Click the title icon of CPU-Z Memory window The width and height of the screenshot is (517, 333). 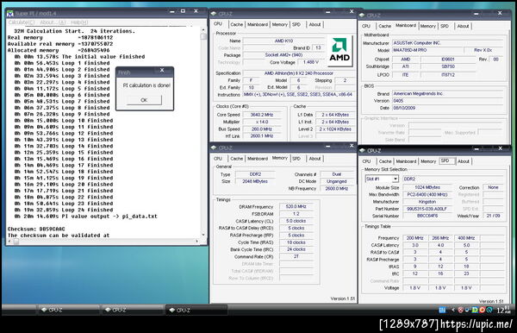click(214, 148)
